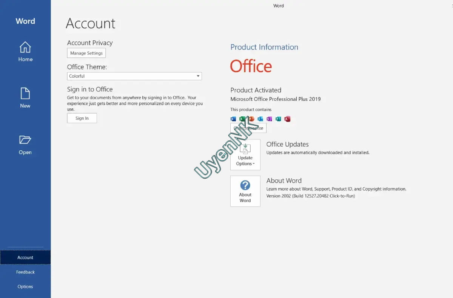
Task: Click the Version 2002 build text
Action: pos(311,196)
